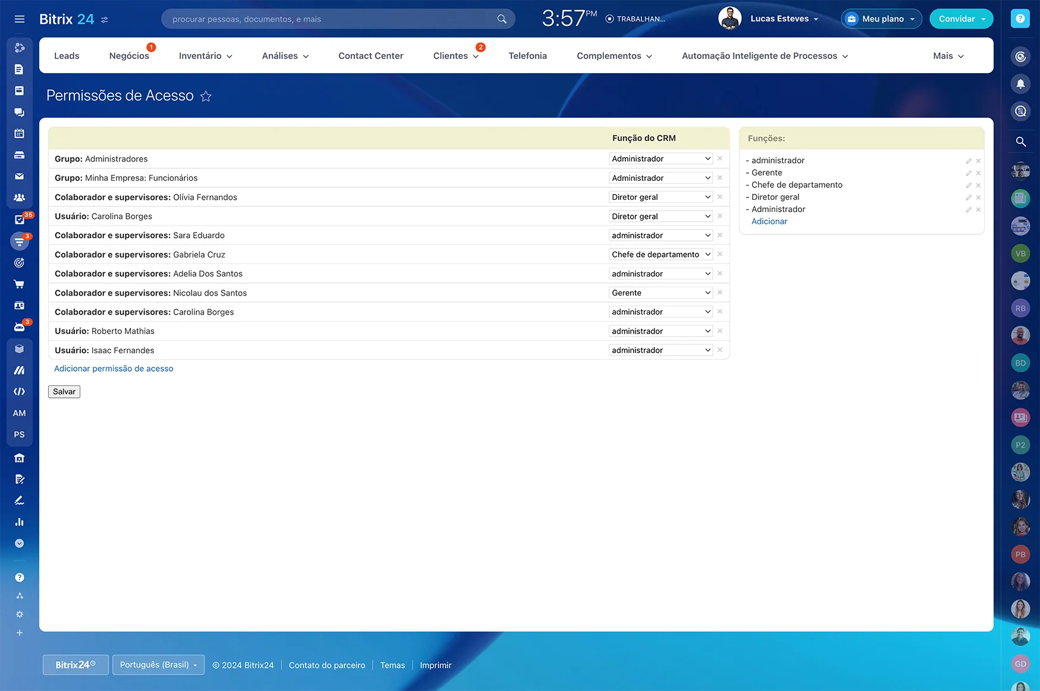The height and width of the screenshot is (691, 1040).
Task: Switch to the Contact Center tab
Action: [x=370, y=55]
